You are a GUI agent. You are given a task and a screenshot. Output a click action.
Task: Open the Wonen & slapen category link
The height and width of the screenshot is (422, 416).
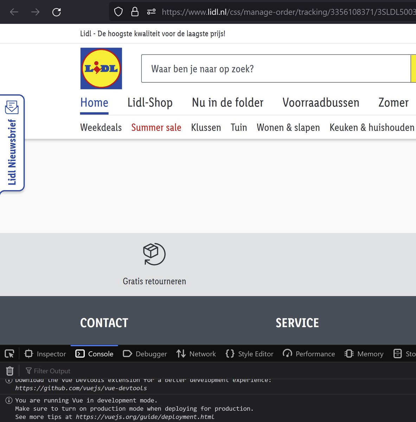[288, 127]
